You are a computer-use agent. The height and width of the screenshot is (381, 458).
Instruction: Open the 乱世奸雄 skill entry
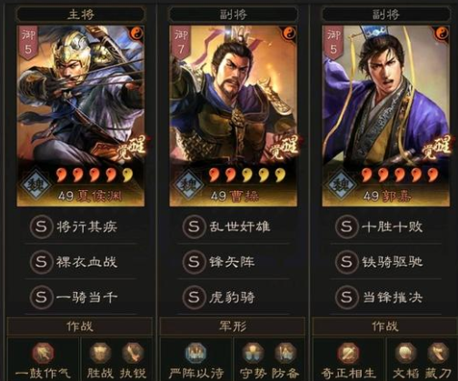coord(234,226)
